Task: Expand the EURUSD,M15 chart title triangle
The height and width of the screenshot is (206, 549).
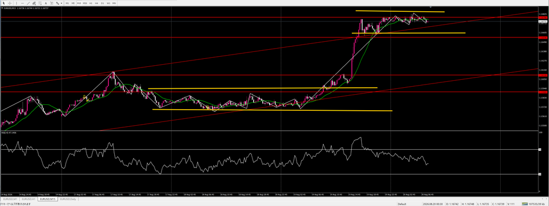Action: [2, 8]
